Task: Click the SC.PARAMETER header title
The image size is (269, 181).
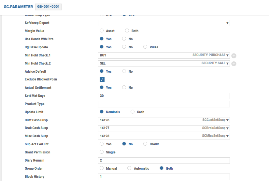Action: pyautogui.click(x=18, y=7)
